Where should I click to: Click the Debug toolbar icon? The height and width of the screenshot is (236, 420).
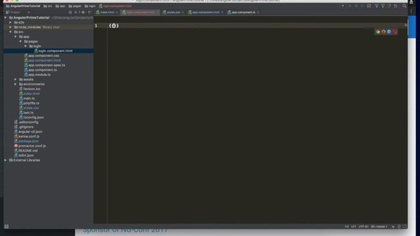pos(356,6)
